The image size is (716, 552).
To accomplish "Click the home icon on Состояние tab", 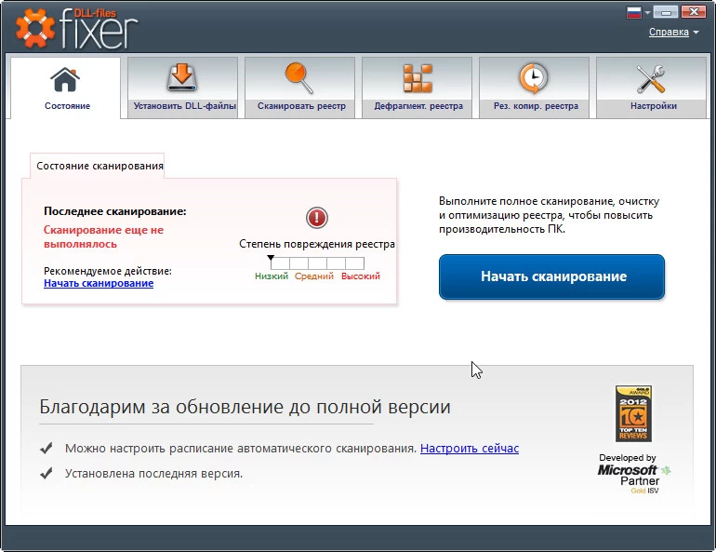I will click(65, 80).
